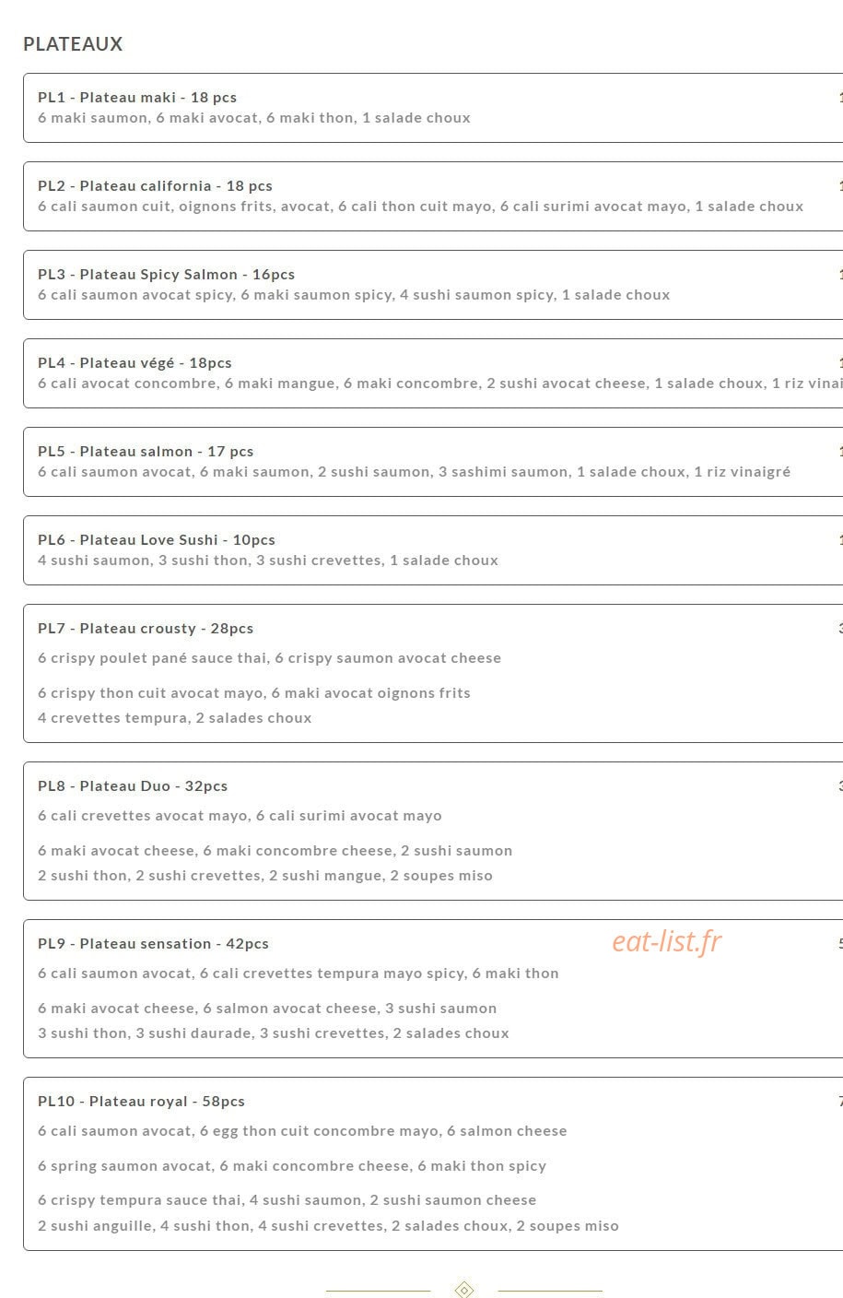Click the crevettes tempura line in PL7
This screenshot has width=843, height=1298.
click(175, 718)
